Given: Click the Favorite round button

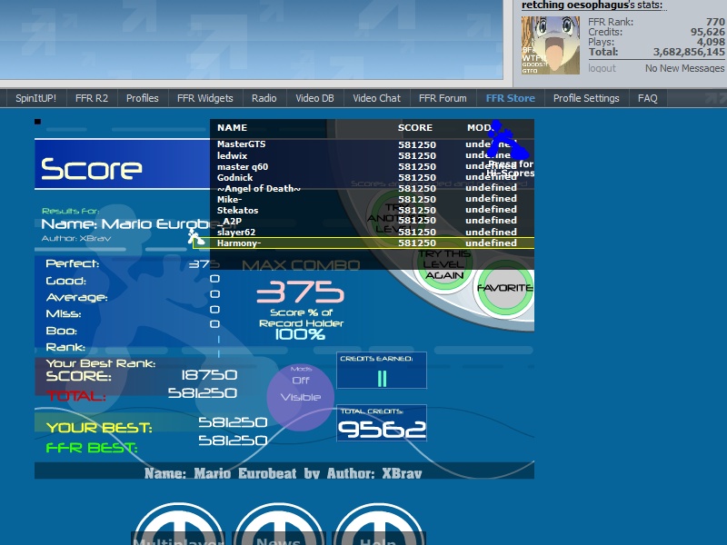Looking at the screenshot, I should (x=505, y=289).
